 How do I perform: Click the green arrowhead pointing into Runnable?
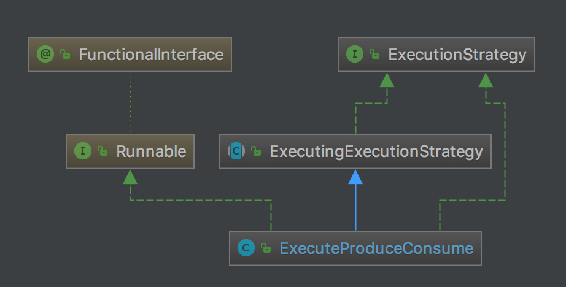pyautogui.click(x=130, y=177)
